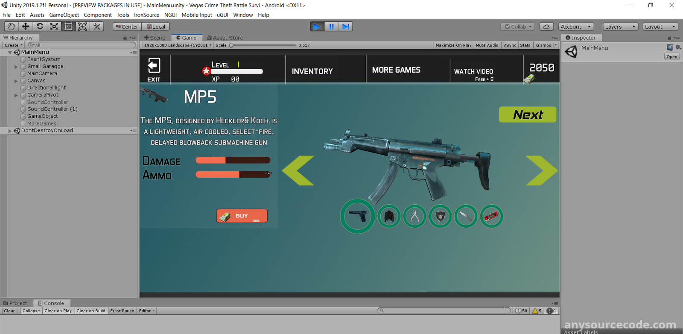Image resolution: width=683 pixels, height=334 pixels.
Task: Open the GameObject menu
Action: [64, 15]
